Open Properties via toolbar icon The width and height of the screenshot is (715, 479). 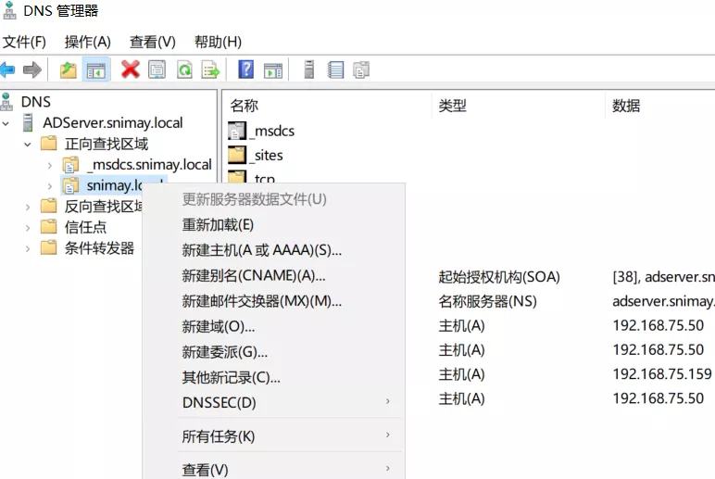[x=157, y=69]
